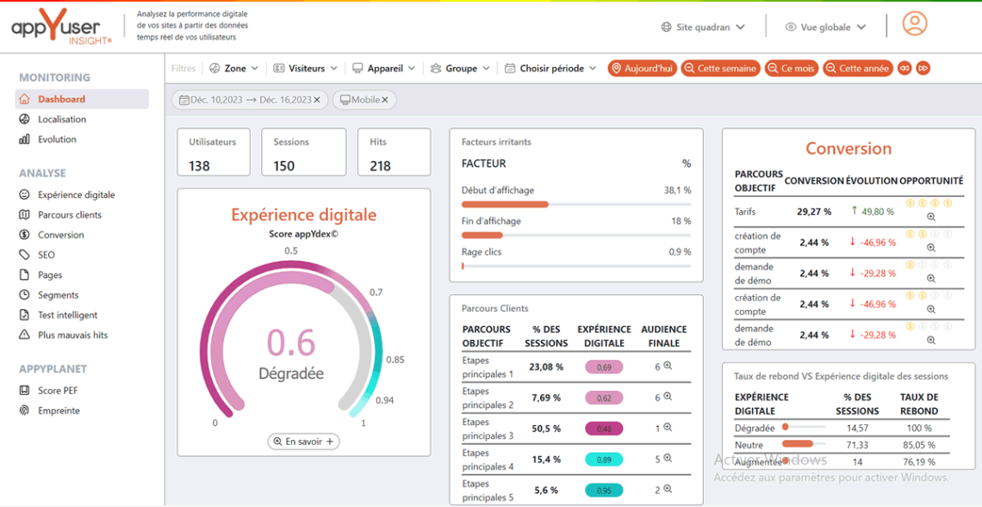
Task: Open the magnifier icon on the Tarifs row
Action: point(932,216)
